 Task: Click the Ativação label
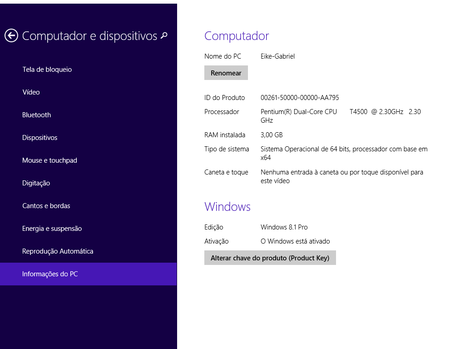click(217, 241)
